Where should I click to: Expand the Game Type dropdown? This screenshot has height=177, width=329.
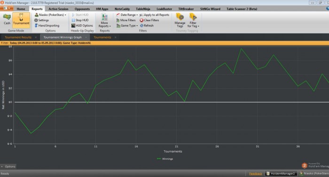point(127,25)
